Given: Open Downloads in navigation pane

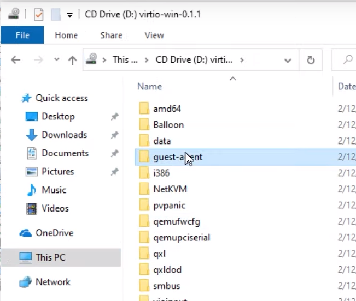Looking at the screenshot, I should (x=65, y=135).
